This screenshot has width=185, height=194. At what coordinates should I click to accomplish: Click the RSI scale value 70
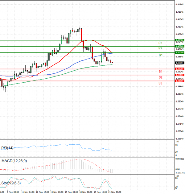(176, 145)
